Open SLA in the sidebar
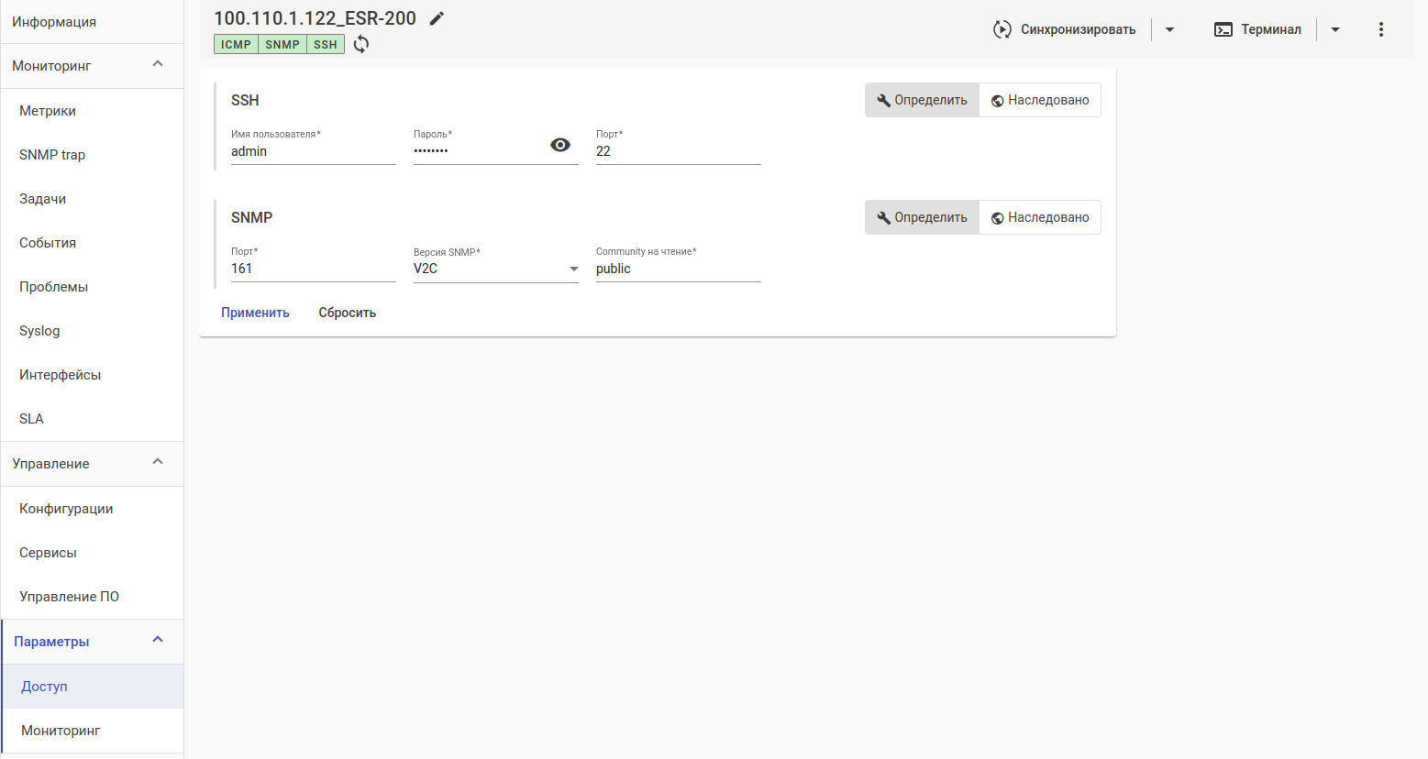 [92, 419]
